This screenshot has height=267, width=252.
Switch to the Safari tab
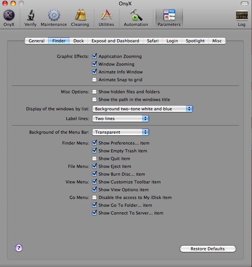coord(153,41)
